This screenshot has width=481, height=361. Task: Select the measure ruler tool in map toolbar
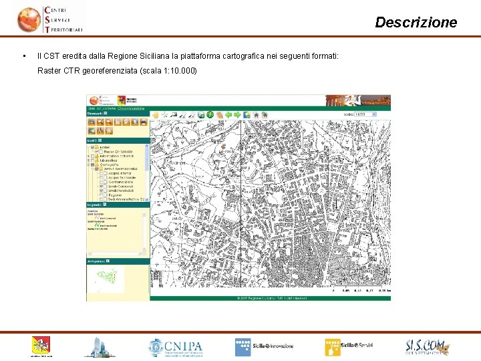[220, 115]
